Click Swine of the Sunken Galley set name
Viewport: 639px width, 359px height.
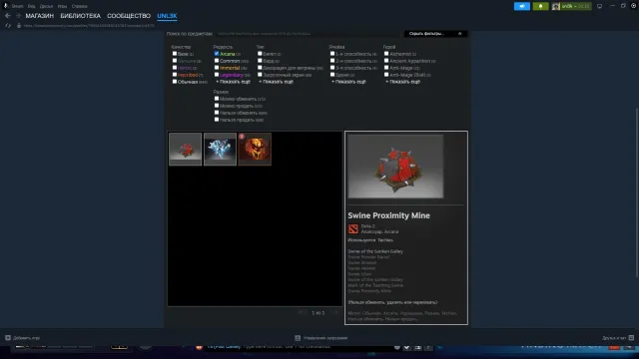click(375, 251)
